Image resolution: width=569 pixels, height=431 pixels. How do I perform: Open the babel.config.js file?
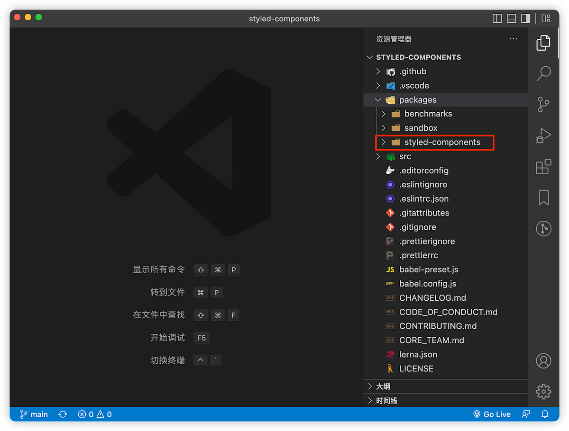point(446,284)
